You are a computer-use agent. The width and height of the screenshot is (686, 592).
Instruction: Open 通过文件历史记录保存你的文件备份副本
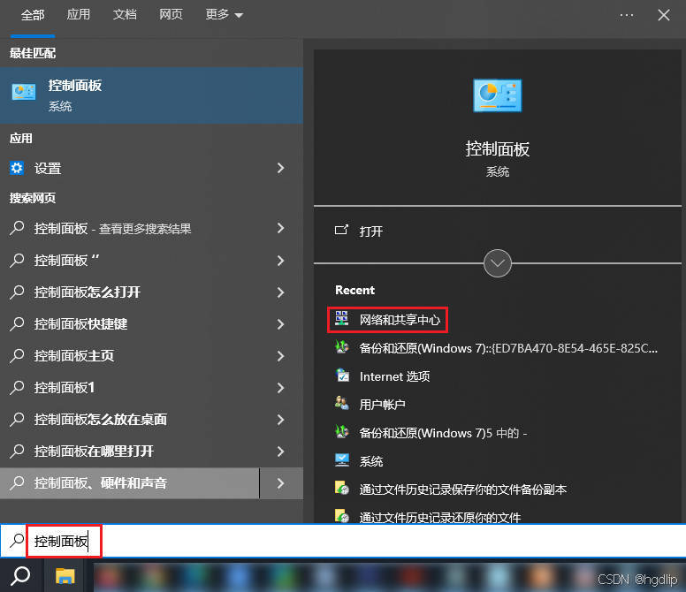coord(463,490)
